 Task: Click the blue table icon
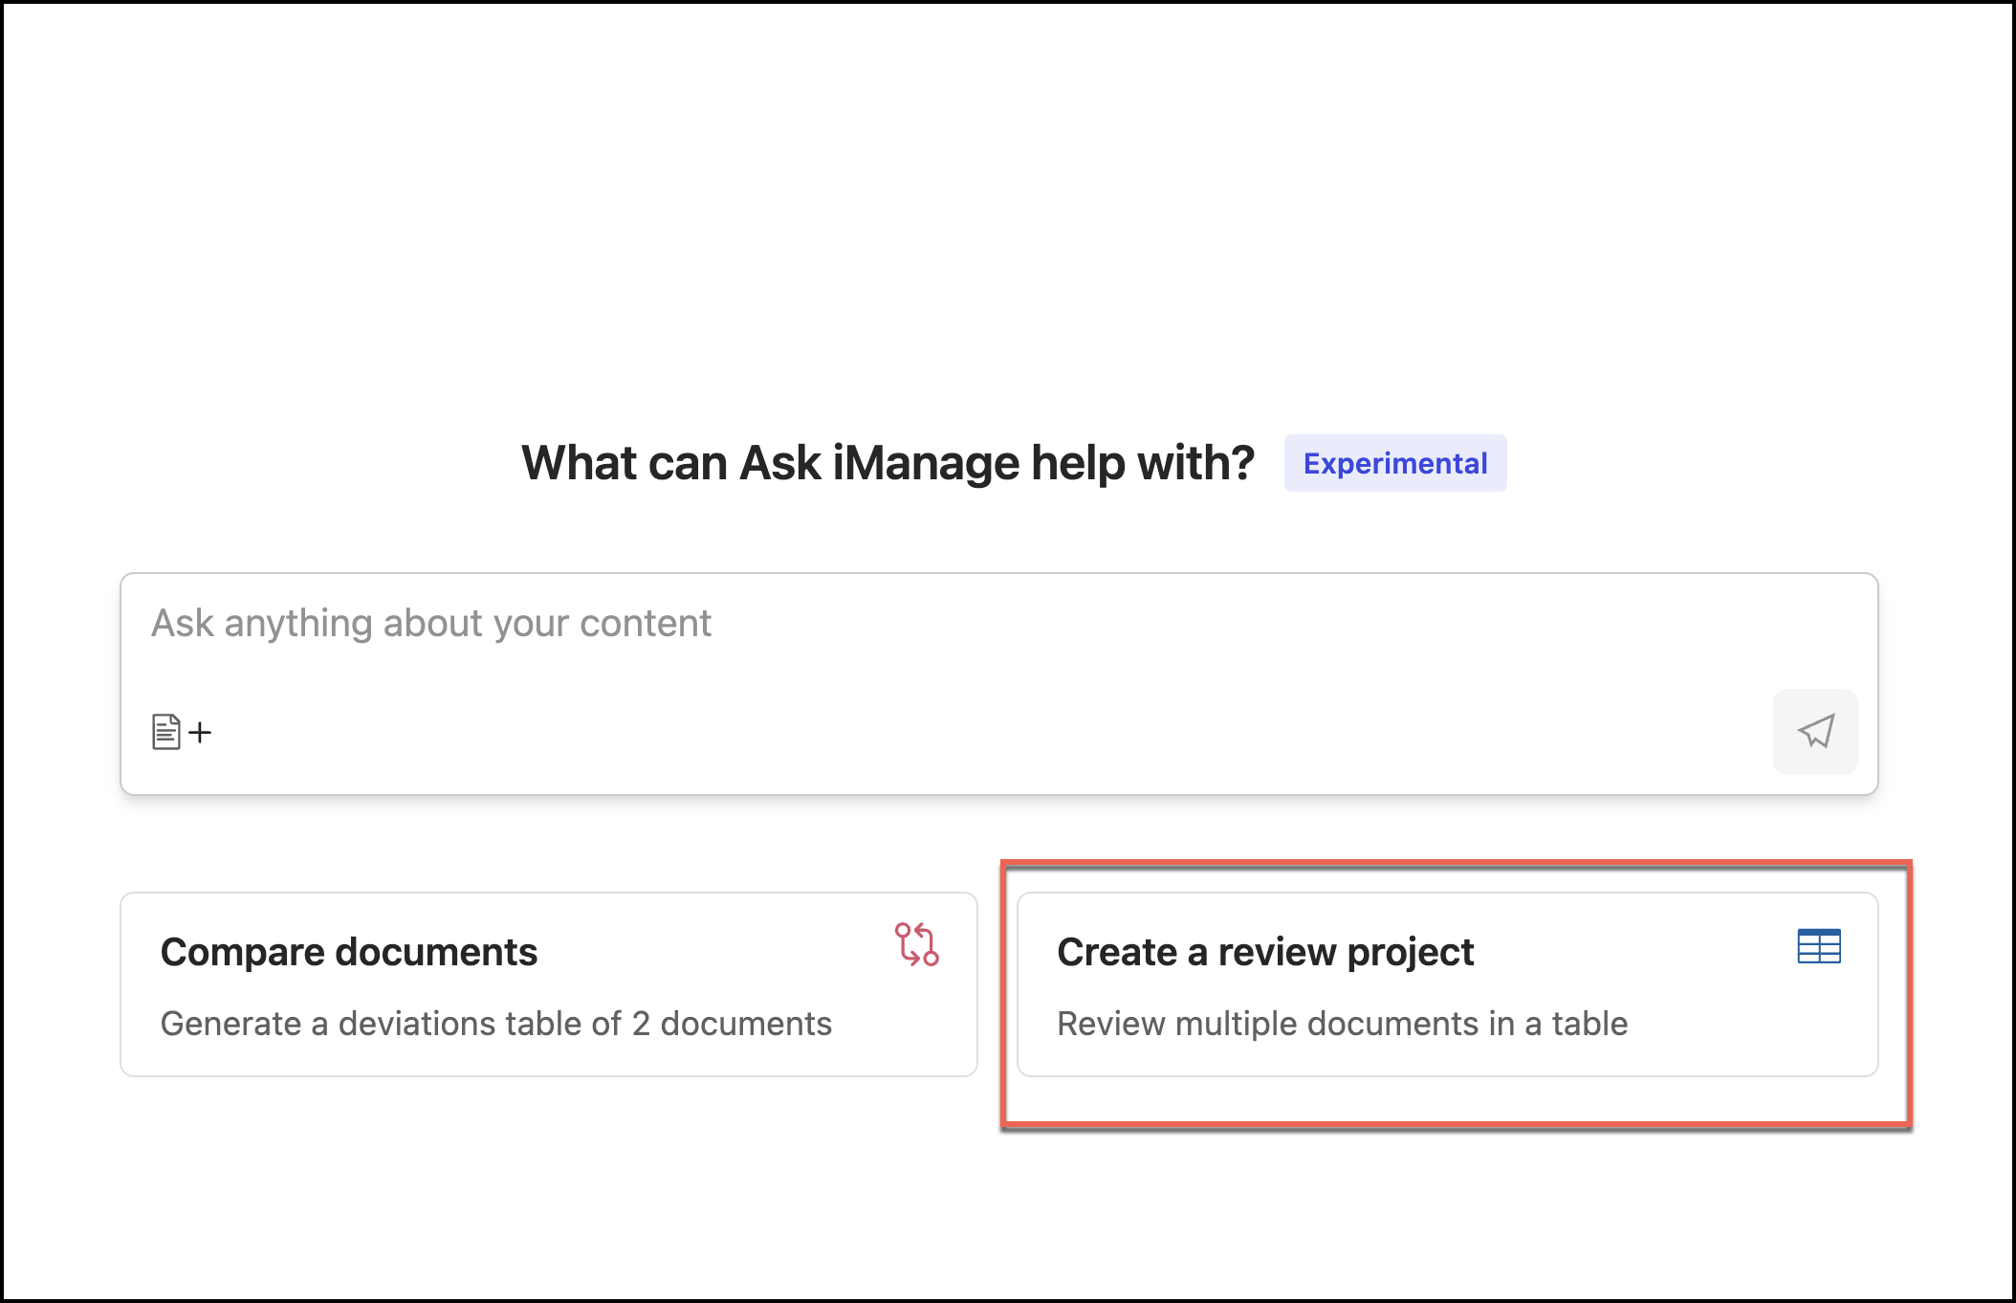coord(1818,946)
